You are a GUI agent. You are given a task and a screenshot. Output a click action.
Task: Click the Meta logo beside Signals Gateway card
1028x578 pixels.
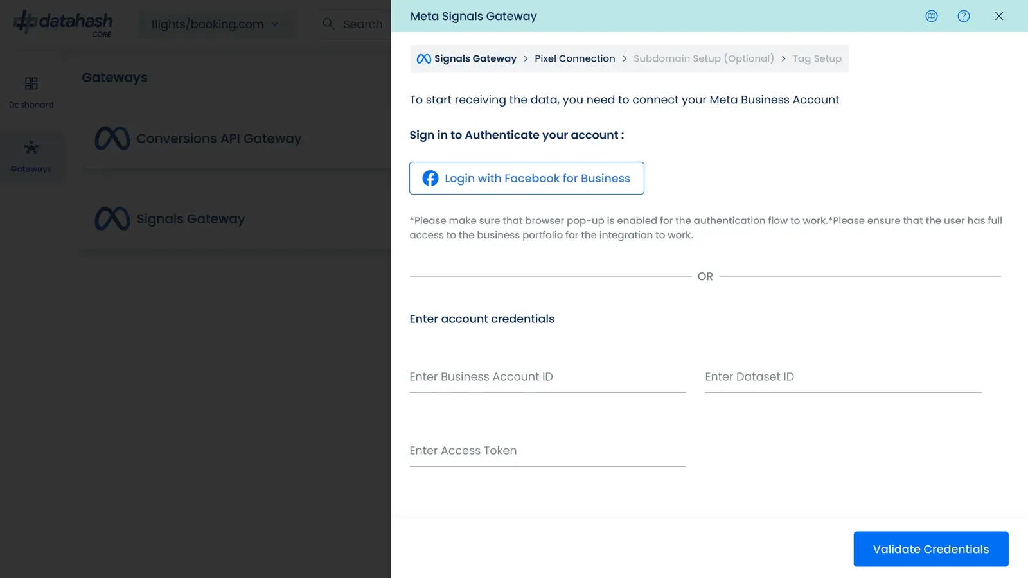coord(112,219)
